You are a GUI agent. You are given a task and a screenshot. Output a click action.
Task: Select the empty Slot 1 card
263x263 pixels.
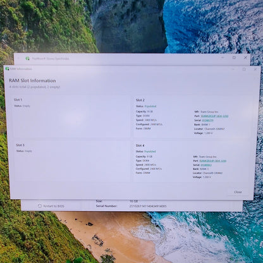71,116
